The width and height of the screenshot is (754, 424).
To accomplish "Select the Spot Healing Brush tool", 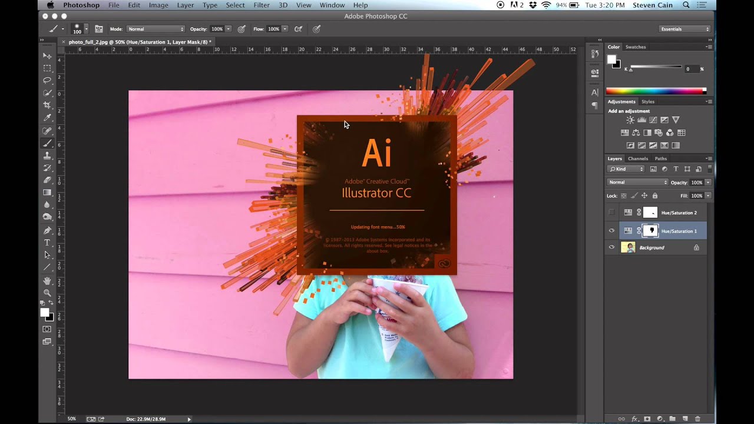I will 47,131.
